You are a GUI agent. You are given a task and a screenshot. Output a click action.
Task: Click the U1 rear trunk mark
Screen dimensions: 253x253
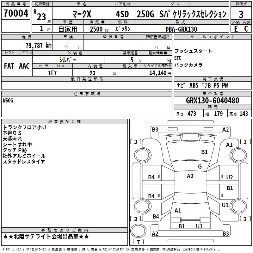click(x=199, y=226)
